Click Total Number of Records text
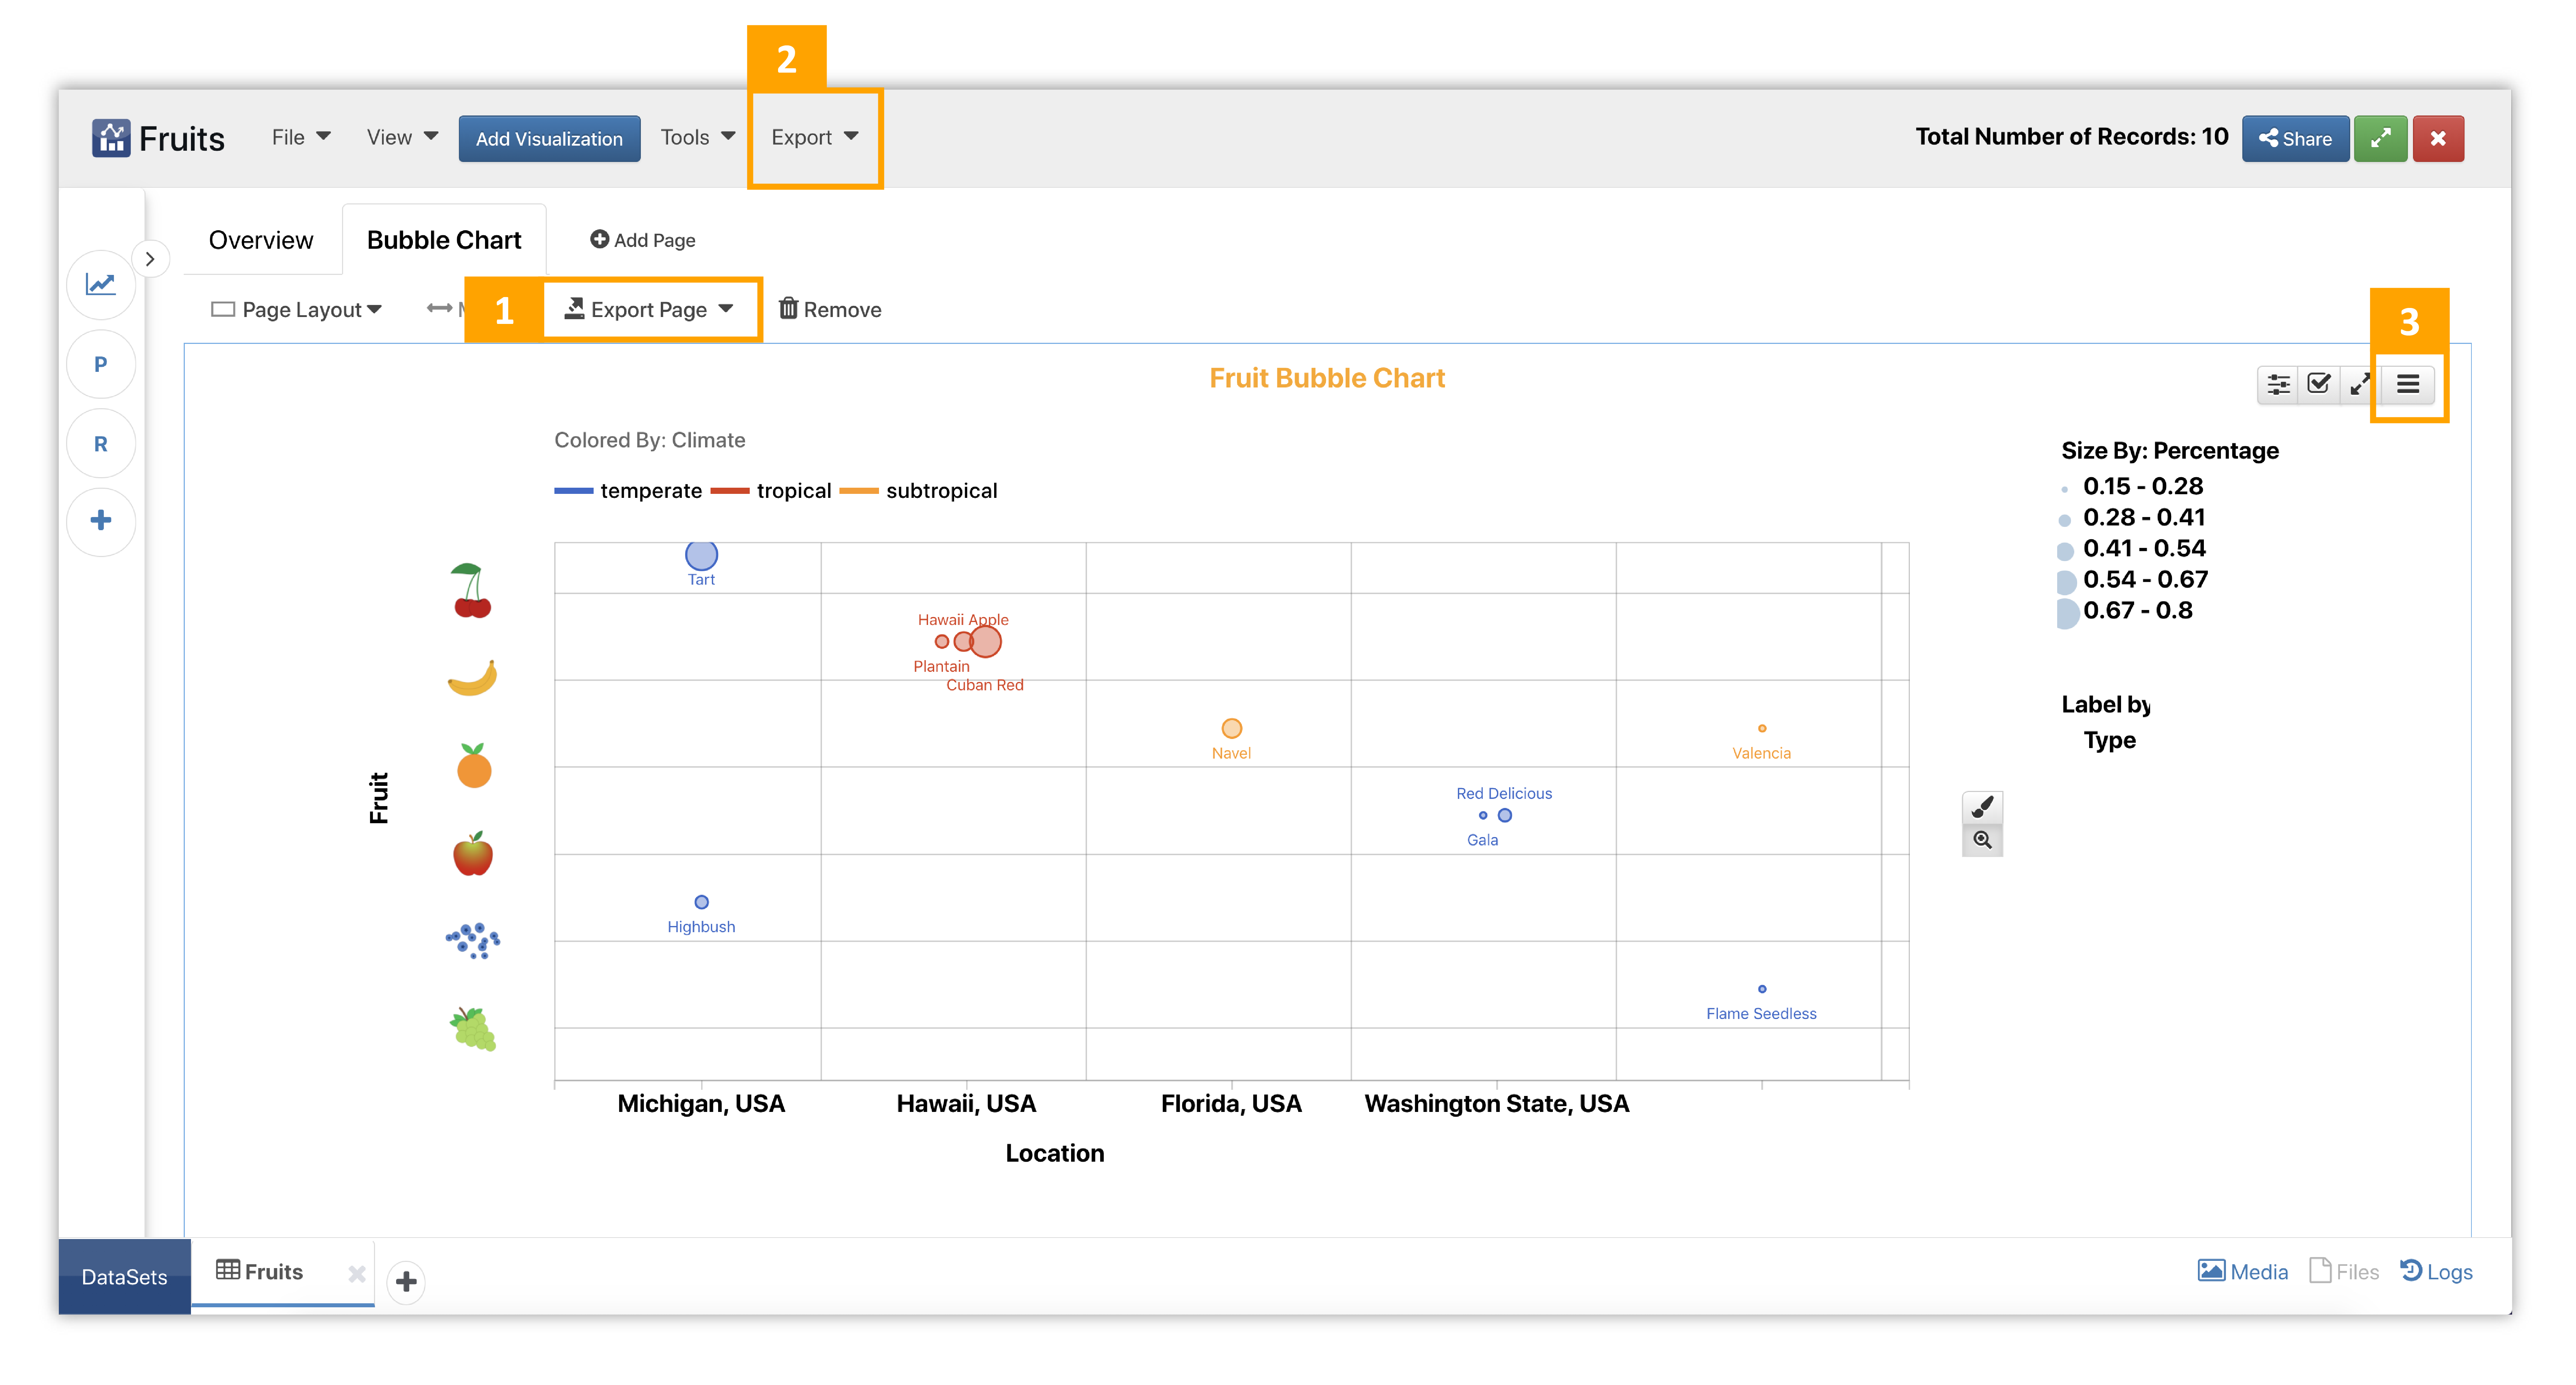 (x=2072, y=137)
